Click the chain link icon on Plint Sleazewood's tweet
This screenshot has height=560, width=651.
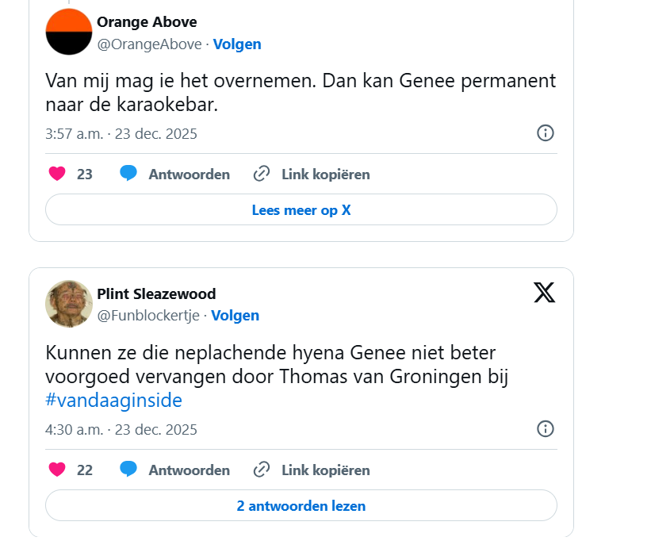click(x=262, y=470)
